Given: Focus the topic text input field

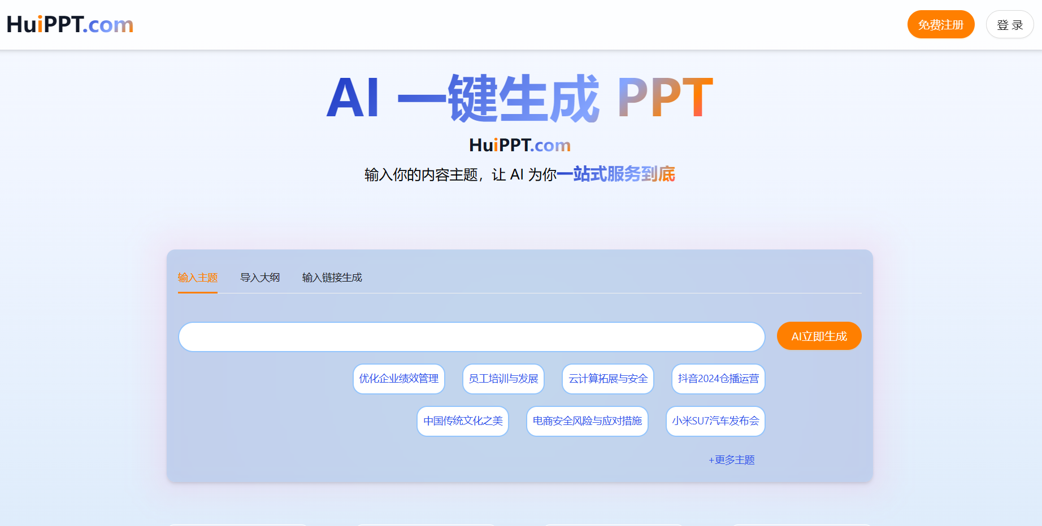Looking at the screenshot, I should [x=471, y=337].
